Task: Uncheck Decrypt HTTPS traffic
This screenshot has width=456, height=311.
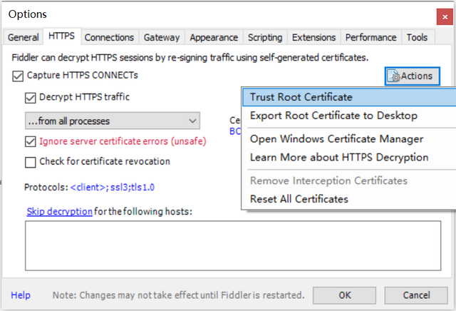Action: click(x=30, y=98)
